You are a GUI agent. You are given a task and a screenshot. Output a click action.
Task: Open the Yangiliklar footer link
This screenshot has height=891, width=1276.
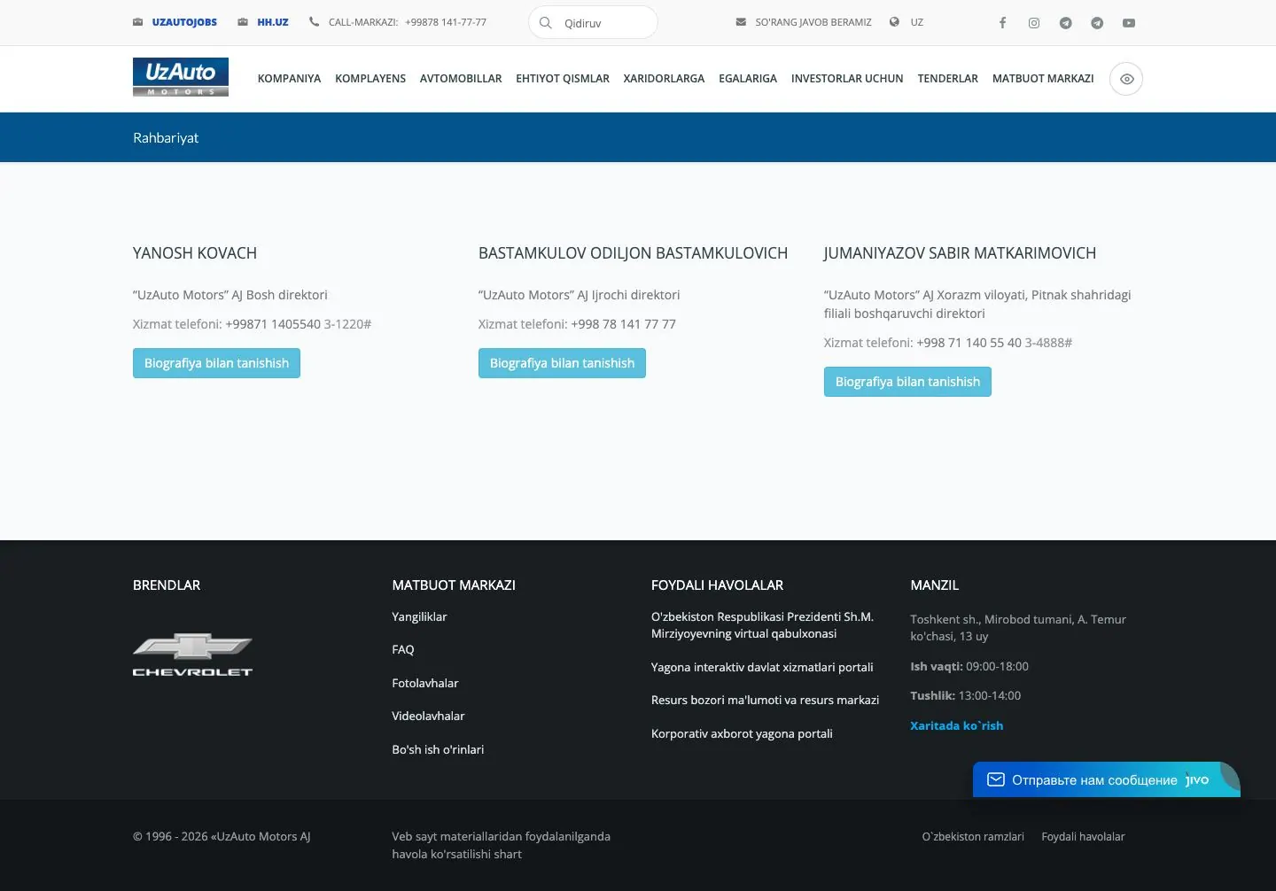tap(419, 616)
